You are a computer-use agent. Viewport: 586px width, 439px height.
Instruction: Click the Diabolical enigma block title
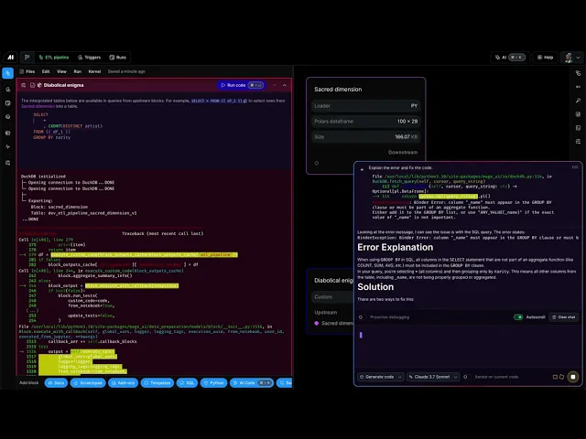[63, 85]
